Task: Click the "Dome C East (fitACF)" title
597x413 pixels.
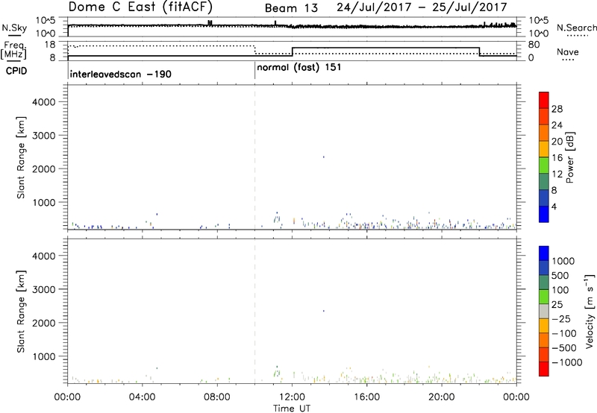Action: click(140, 7)
